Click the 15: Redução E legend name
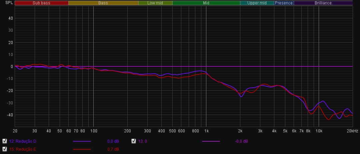The image size is (360, 154). (23, 149)
